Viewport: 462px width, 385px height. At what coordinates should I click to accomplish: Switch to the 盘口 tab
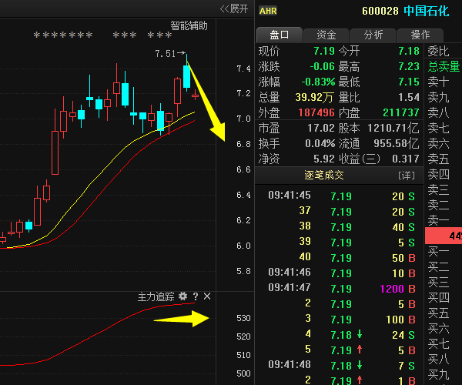pyautogui.click(x=280, y=35)
